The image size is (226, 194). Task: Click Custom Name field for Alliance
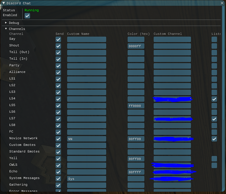point(87,73)
